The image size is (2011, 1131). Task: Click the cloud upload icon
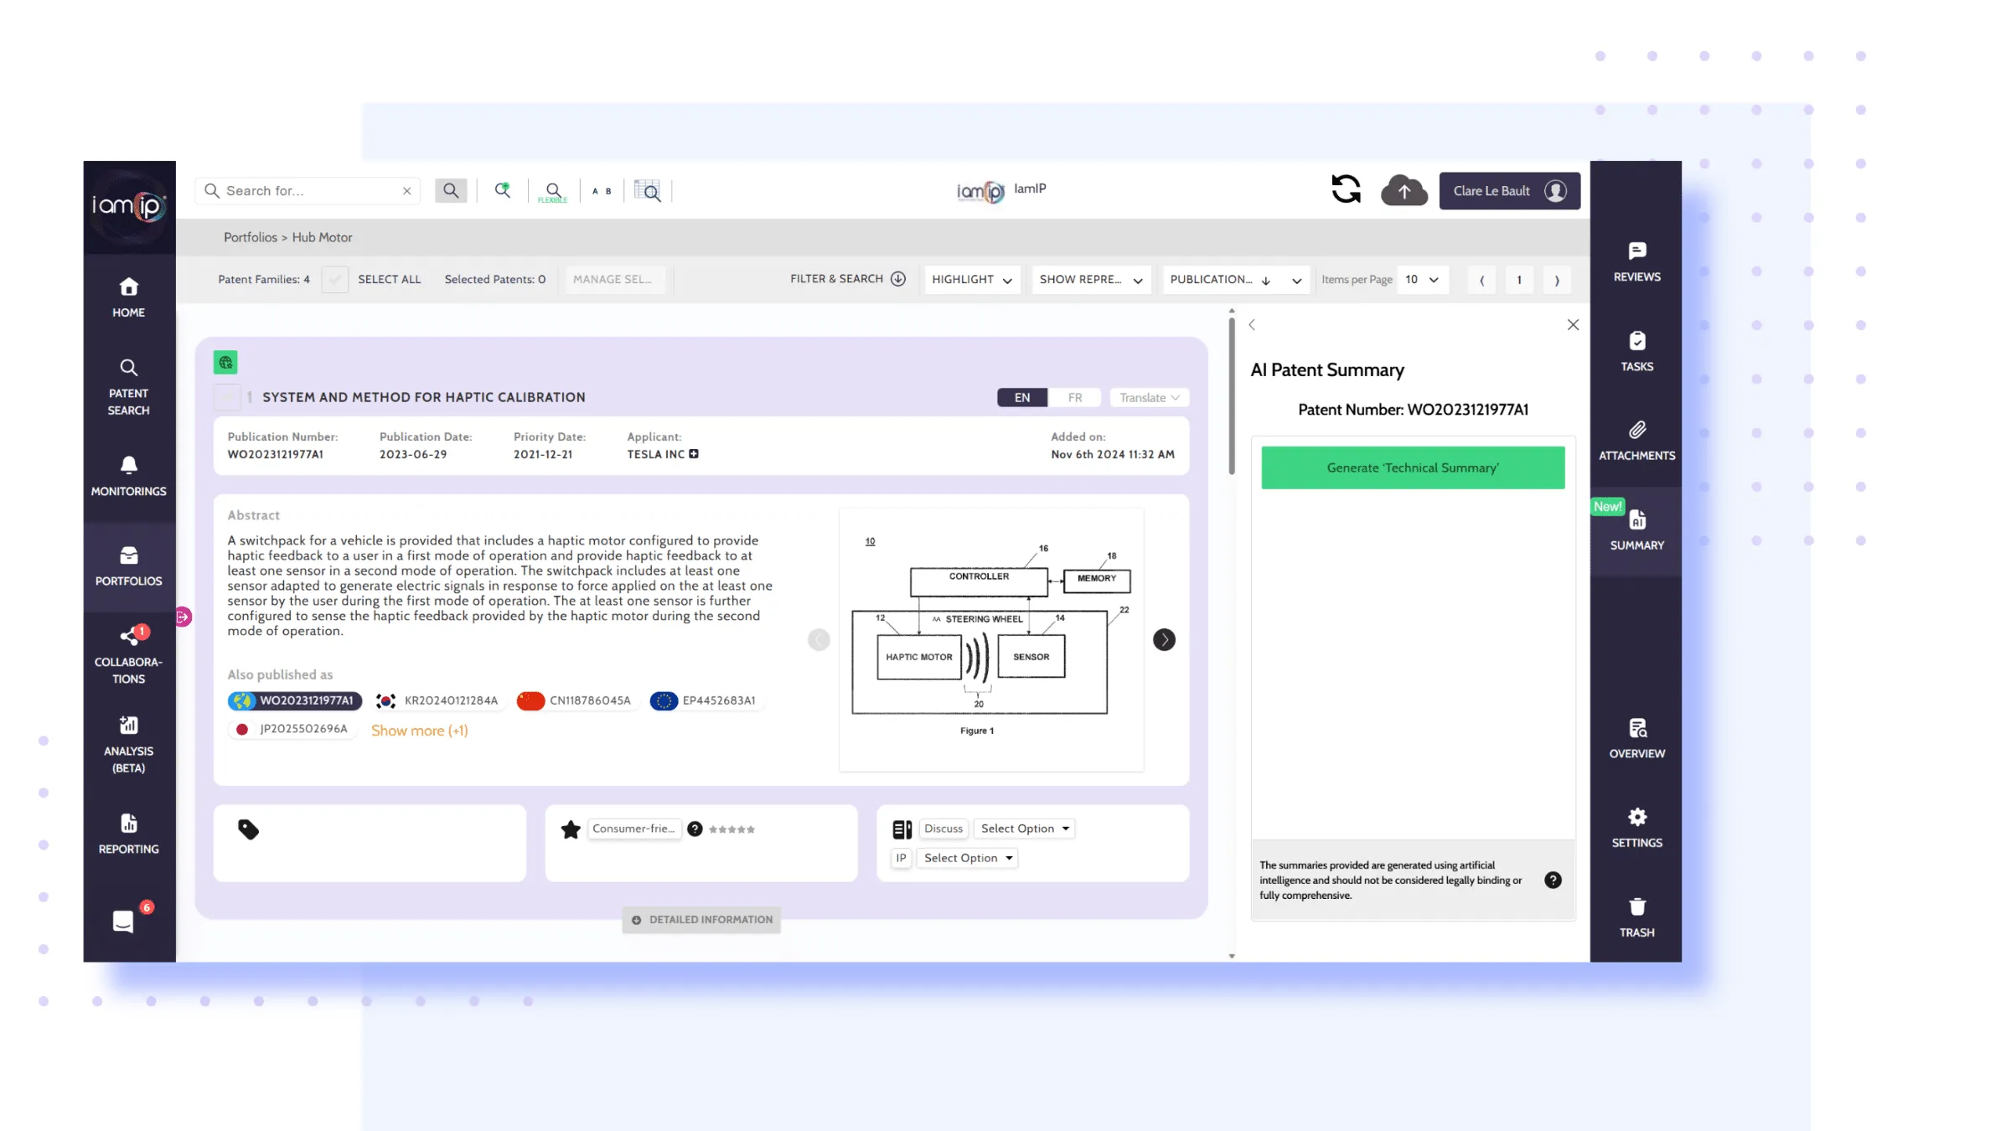(1404, 191)
